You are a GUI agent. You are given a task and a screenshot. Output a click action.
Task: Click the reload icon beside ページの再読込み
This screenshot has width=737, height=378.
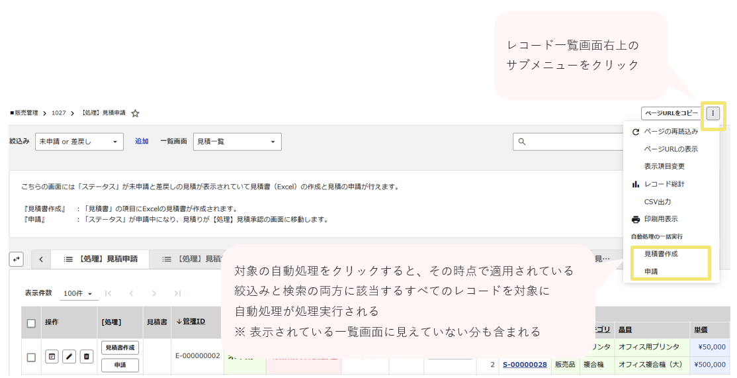pyautogui.click(x=636, y=132)
